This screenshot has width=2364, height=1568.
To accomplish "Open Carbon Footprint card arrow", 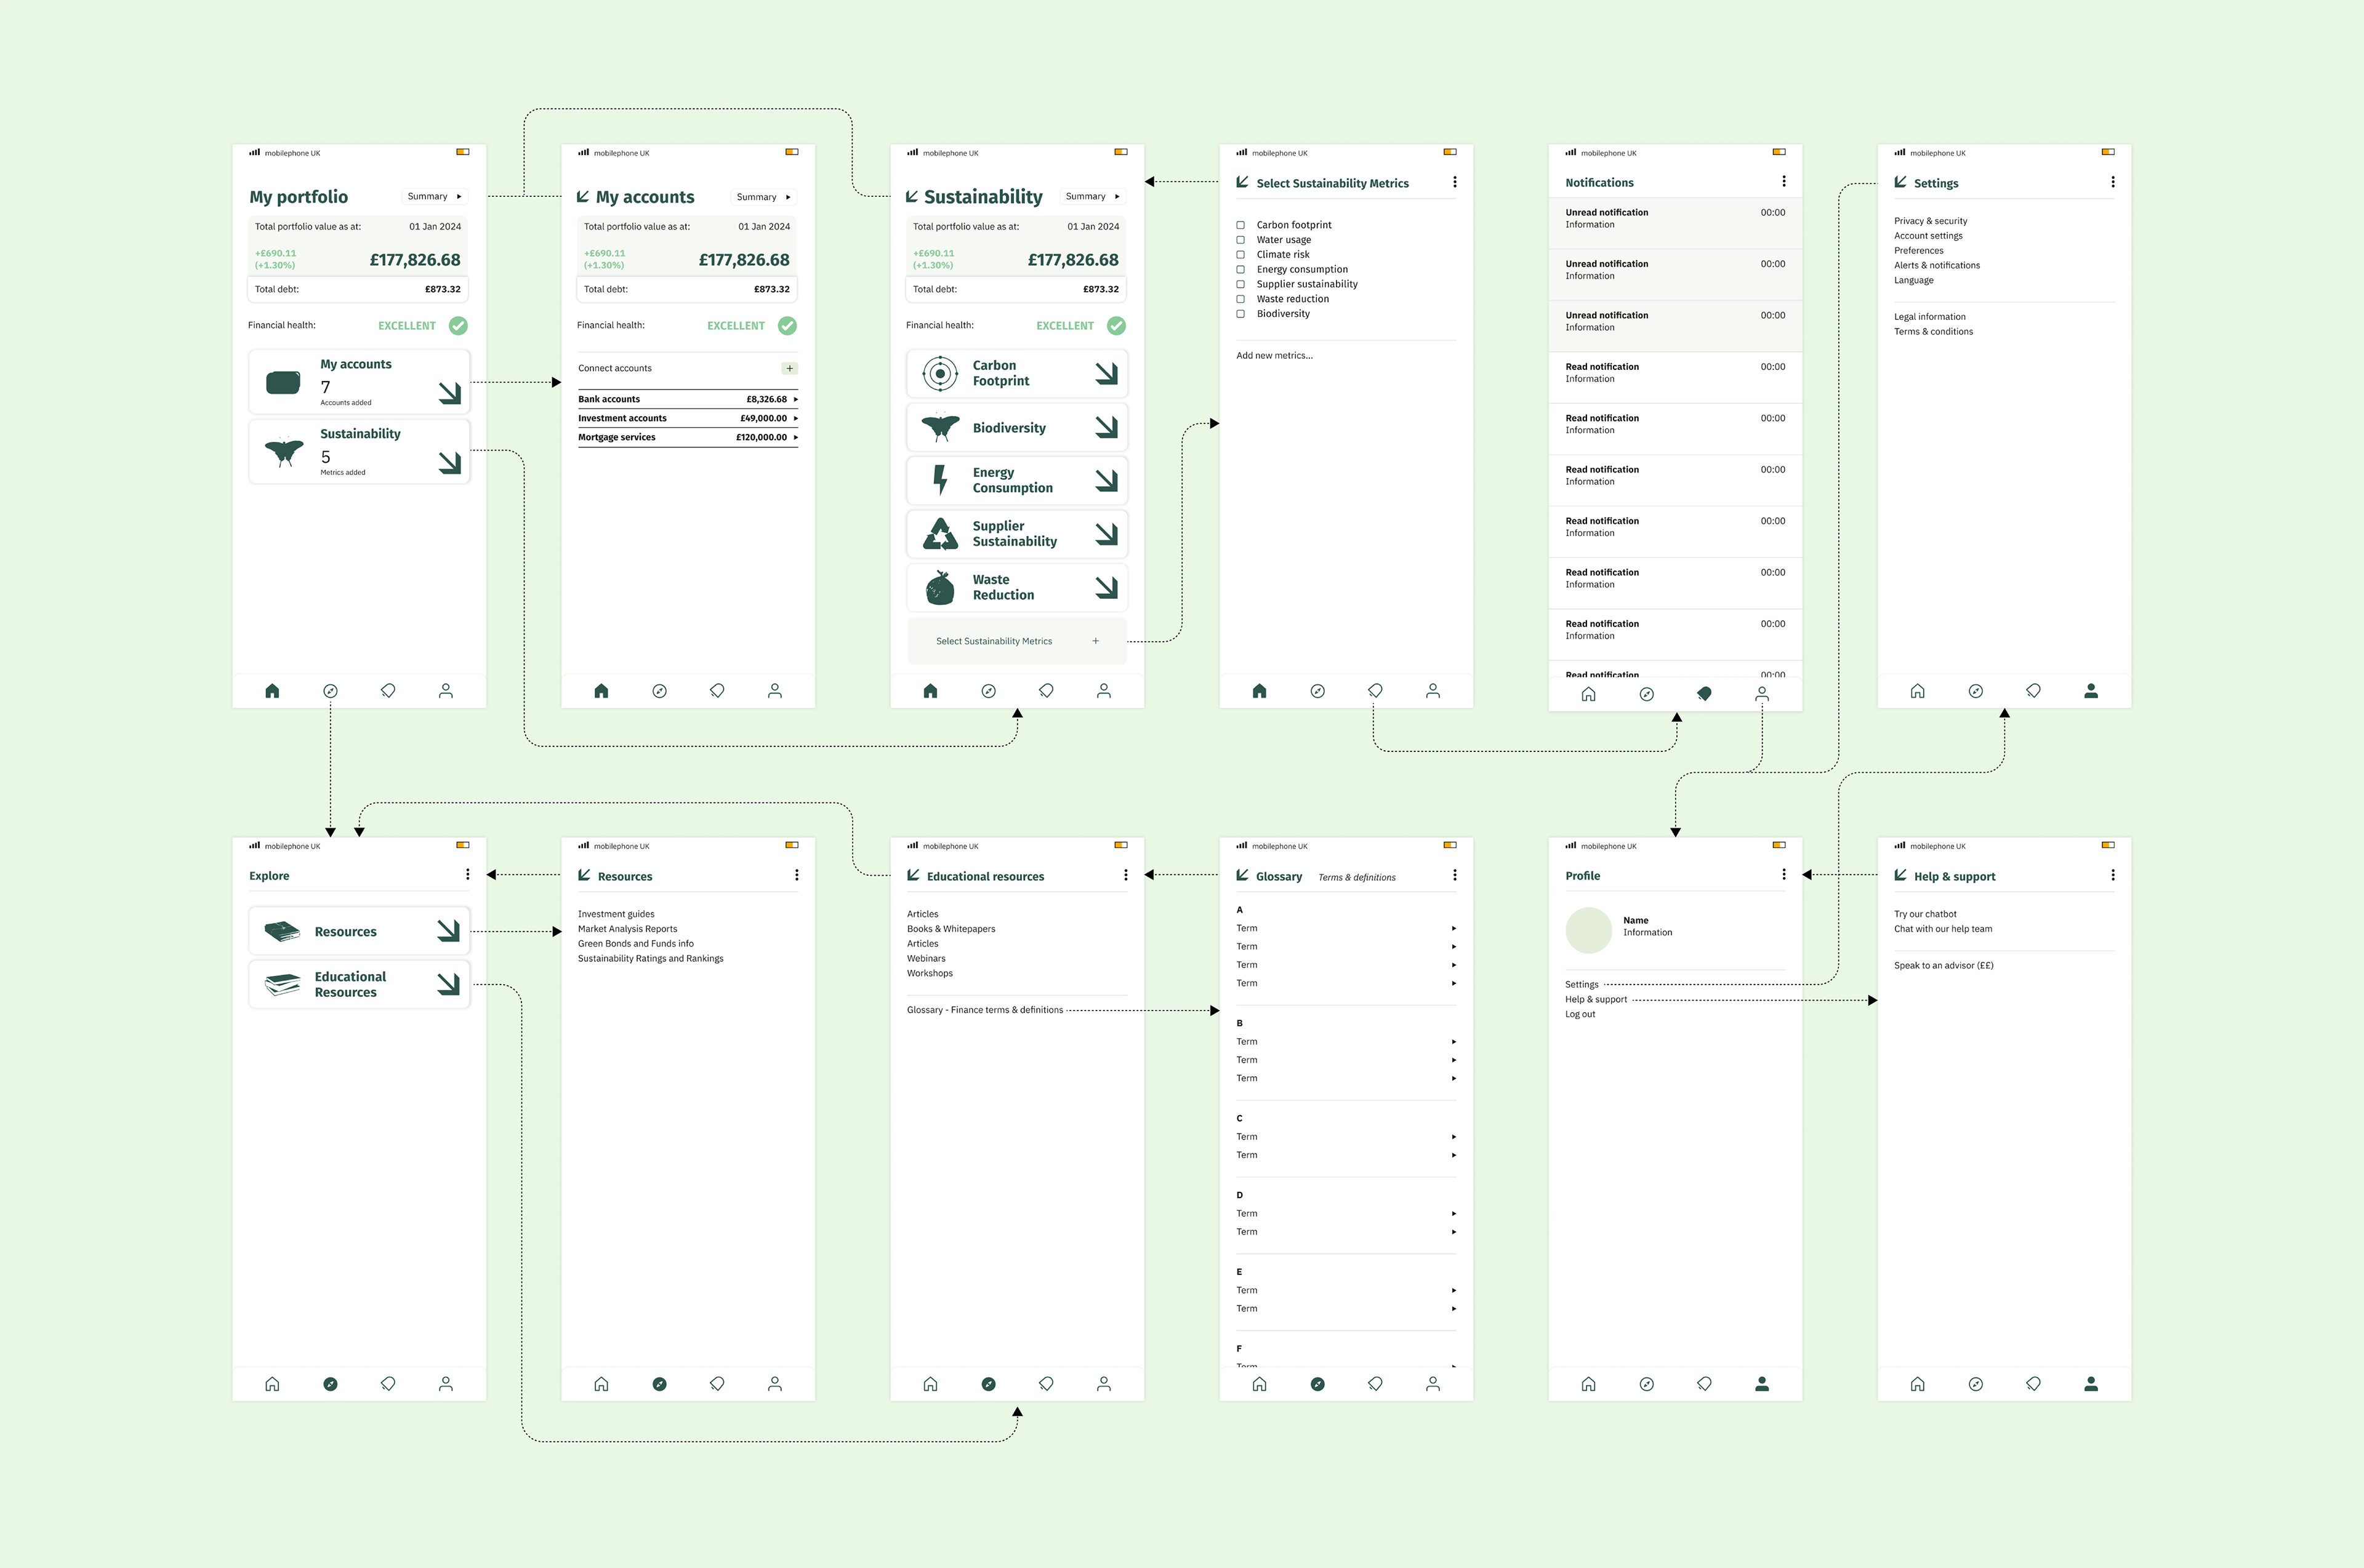I will click(x=1106, y=373).
